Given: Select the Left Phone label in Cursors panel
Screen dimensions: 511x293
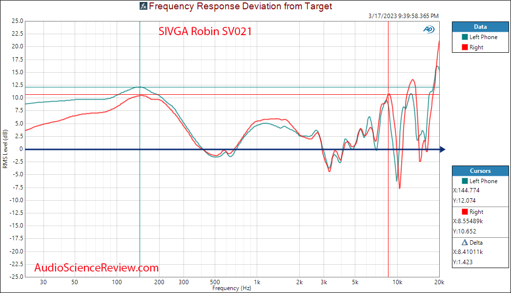Looking at the screenshot, I should click(483, 181).
